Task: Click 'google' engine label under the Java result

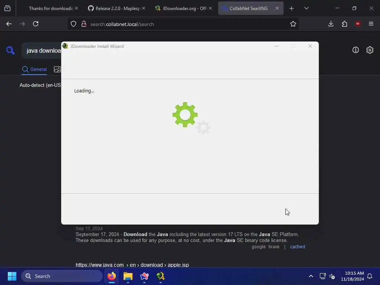Action: tap(258, 247)
